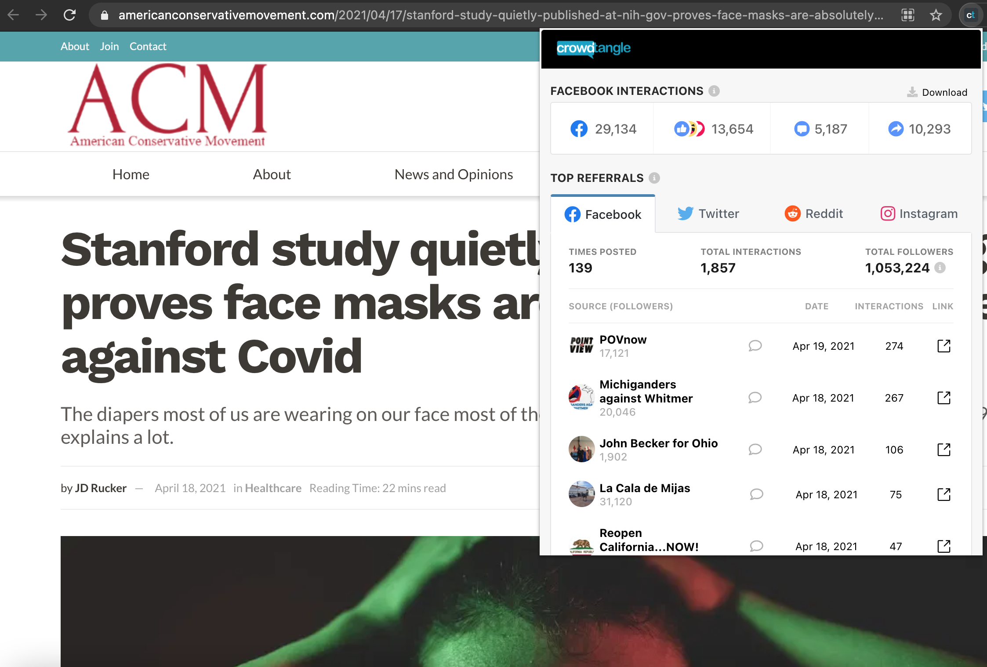The width and height of the screenshot is (987, 667).
Task: Click the info icon next to Top Referrals
Action: pos(654,178)
